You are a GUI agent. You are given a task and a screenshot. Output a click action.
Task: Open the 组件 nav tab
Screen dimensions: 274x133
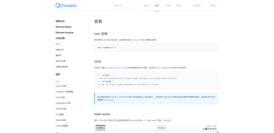coord(157,5)
